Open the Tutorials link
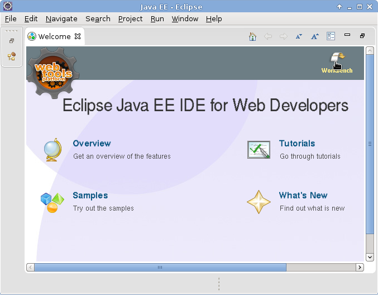This screenshot has height=295, width=378. click(x=297, y=143)
